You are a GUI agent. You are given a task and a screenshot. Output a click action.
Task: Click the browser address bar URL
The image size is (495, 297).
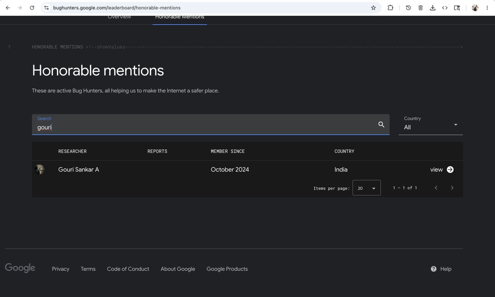(x=117, y=8)
